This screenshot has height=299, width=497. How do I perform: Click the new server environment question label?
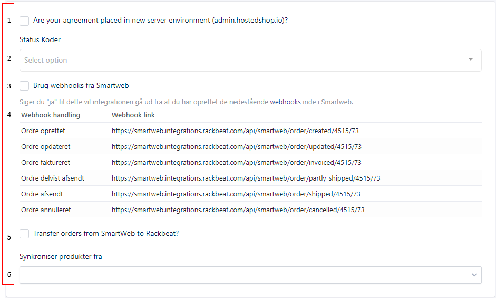click(160, 21)
